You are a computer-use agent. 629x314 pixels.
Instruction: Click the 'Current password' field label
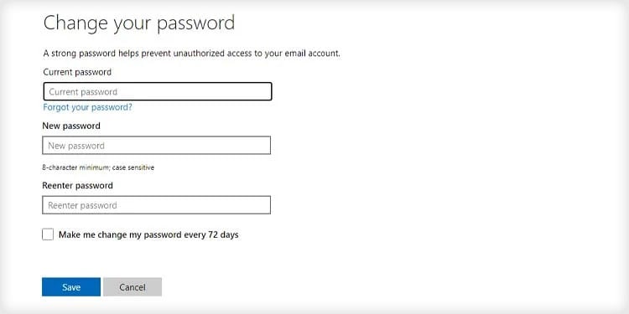point(77,72)
